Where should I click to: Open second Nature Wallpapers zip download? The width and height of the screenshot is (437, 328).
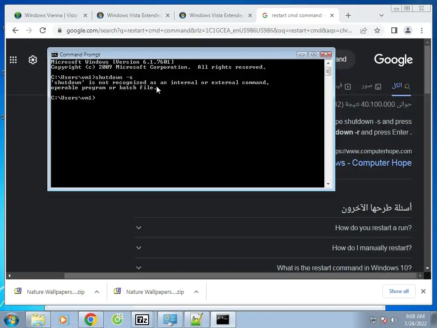click(149, 292)
